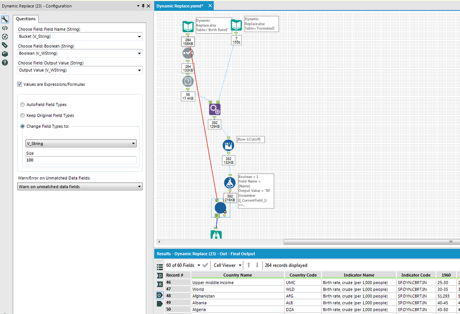460x314 pixels.
Task: Select record number 50 row header
Action: pos(177,309)
